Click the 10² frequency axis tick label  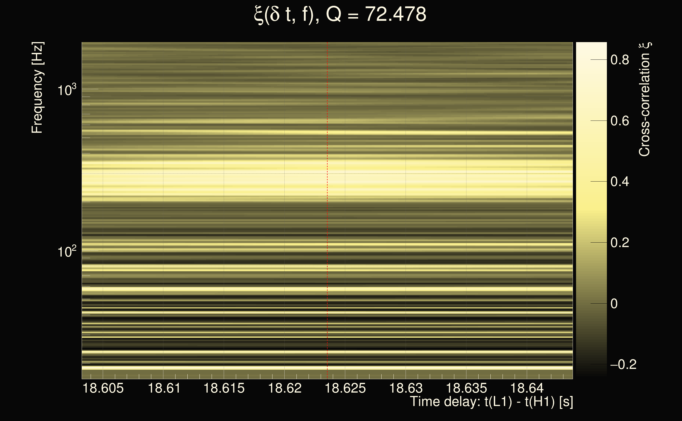pyautogui.click(x=67, y=252)
